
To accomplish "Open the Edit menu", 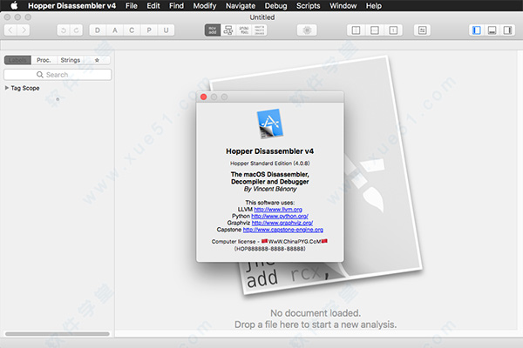I will tap(153, 6).
